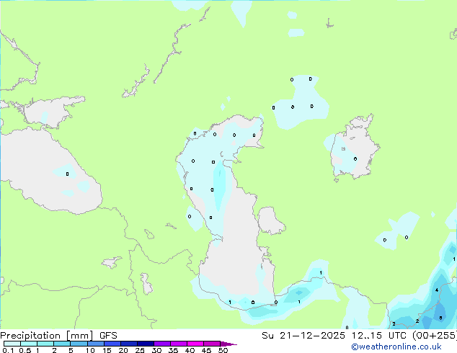Click the 'GFS' model label

pos(108,336)
